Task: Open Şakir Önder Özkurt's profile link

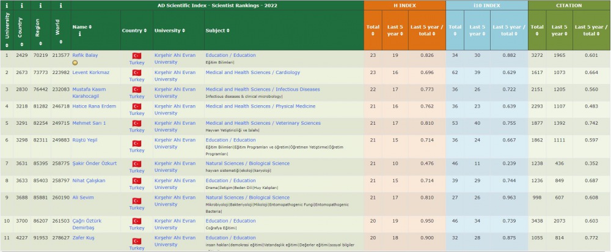Action: coord(94,163)
